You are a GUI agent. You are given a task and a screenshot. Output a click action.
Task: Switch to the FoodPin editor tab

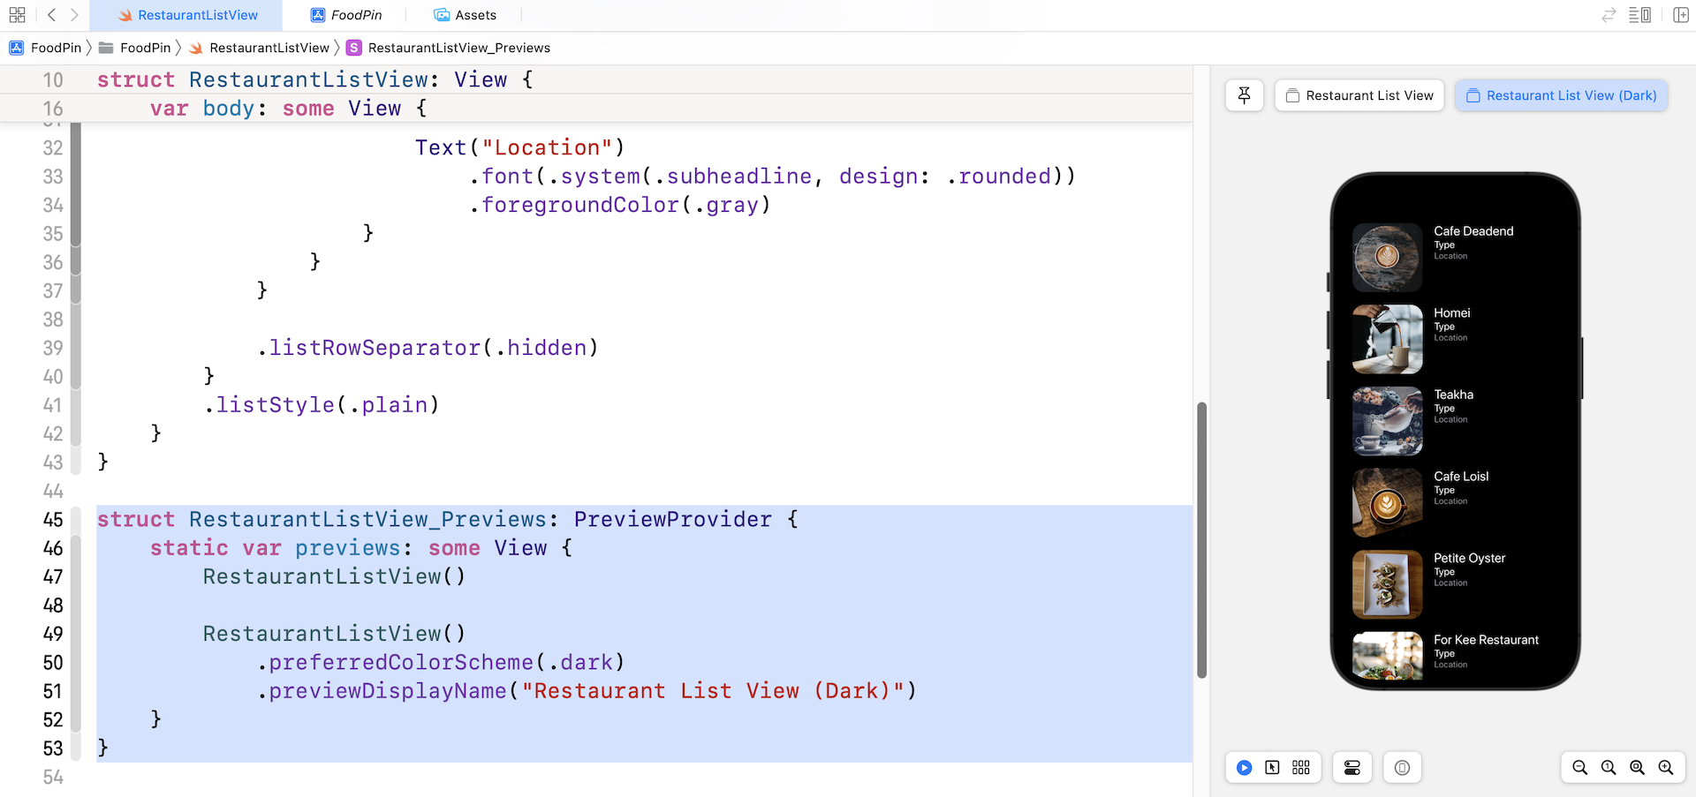[346, 15]
